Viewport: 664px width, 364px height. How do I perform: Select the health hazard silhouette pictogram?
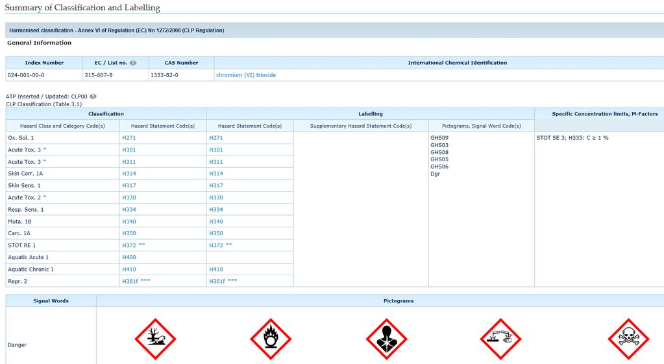tap(387, 339)
